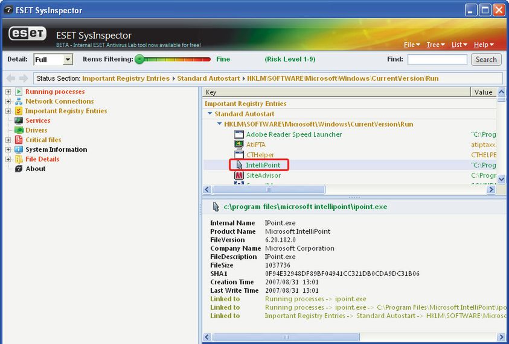Screen dimensions: 509x344
Task: Expand the Critical files node
Action: [8, 140]
